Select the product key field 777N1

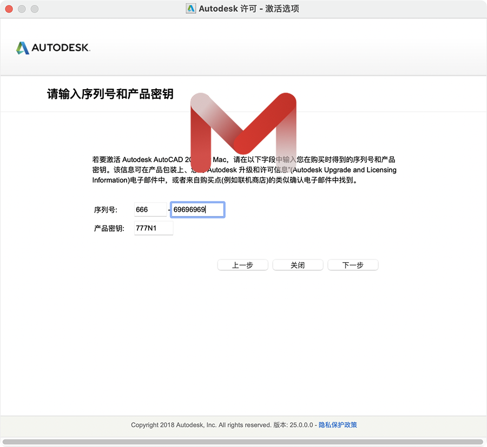click(153, 228)
